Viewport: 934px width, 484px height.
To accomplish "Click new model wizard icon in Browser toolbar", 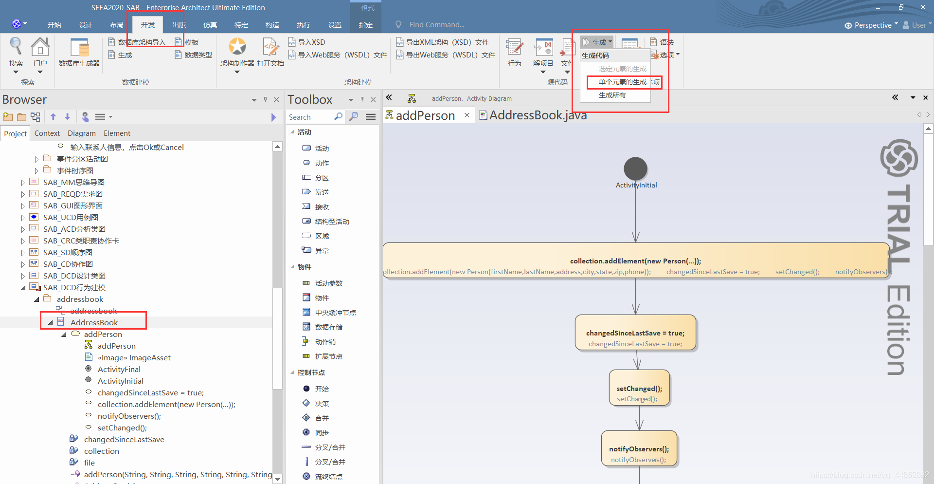I will pyautogui.click(x=8, y=117).
